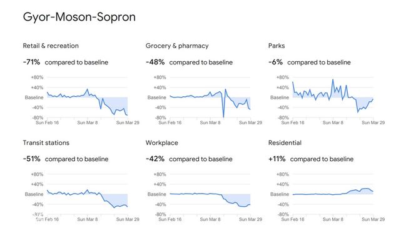Image resolution: width=416 pixels, height=248 pixels.
Task: Select the Retail & recreation heading
Action: coord(51,46)
